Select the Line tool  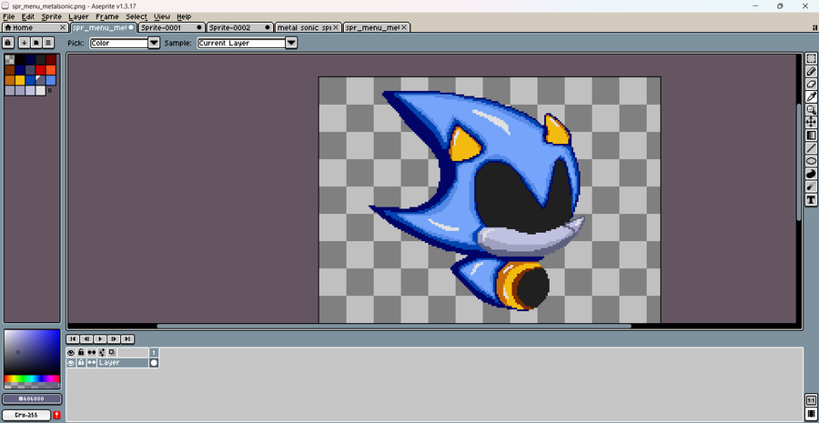coord(811,148)
